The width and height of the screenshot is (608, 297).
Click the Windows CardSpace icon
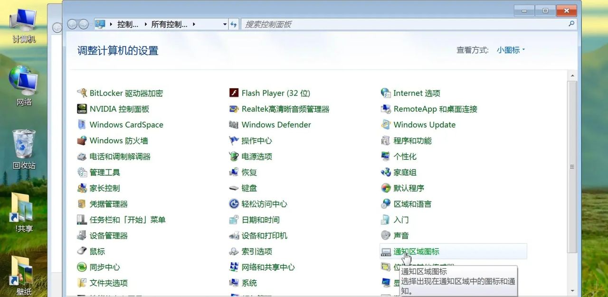click(x=82, y=125)
